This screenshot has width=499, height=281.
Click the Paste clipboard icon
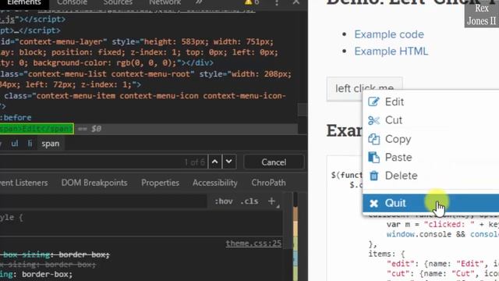(x=374, y=158)
